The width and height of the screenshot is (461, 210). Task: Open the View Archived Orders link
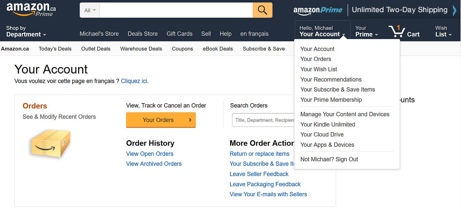coord(154,164)
